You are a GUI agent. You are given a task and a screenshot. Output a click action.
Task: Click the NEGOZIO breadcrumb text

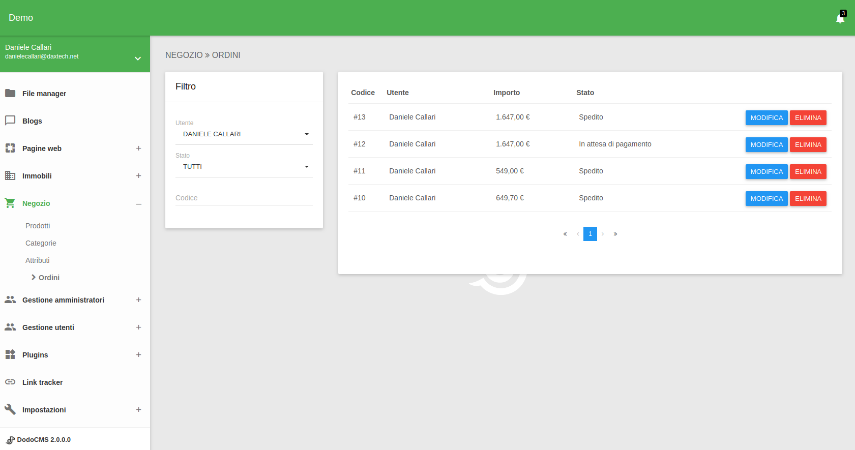coord(184,55)
